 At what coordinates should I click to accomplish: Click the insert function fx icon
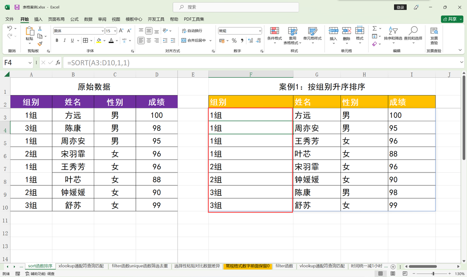(x=58, y=63)
